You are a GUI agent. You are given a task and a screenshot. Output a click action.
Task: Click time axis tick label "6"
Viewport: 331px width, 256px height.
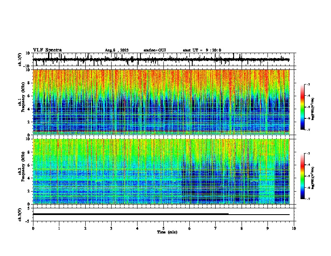click(190, 228)
